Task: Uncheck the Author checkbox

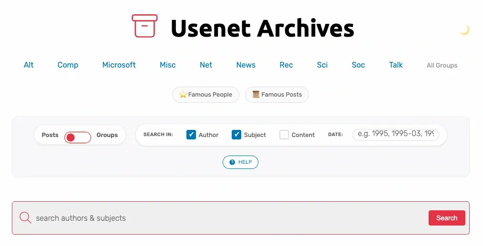Action: [191, 135]
